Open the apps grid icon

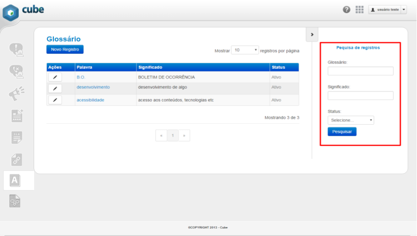pyautogui.click(x=359, y=9)
